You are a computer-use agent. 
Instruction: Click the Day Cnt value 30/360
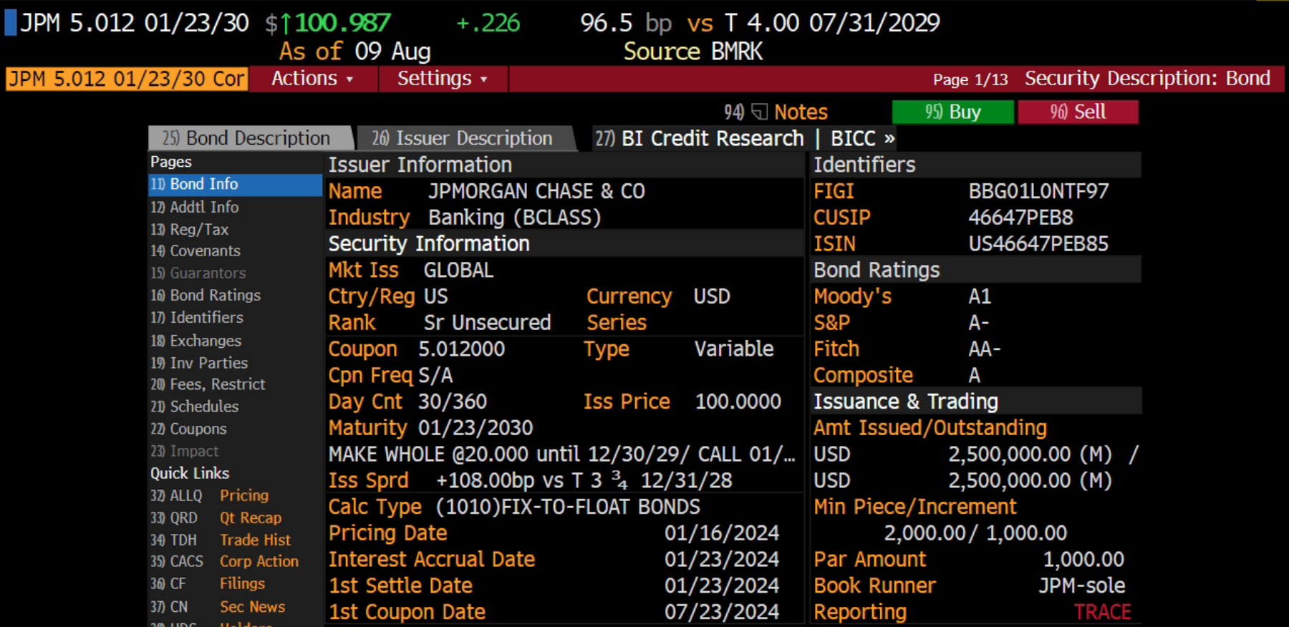[x=453, y=402]
